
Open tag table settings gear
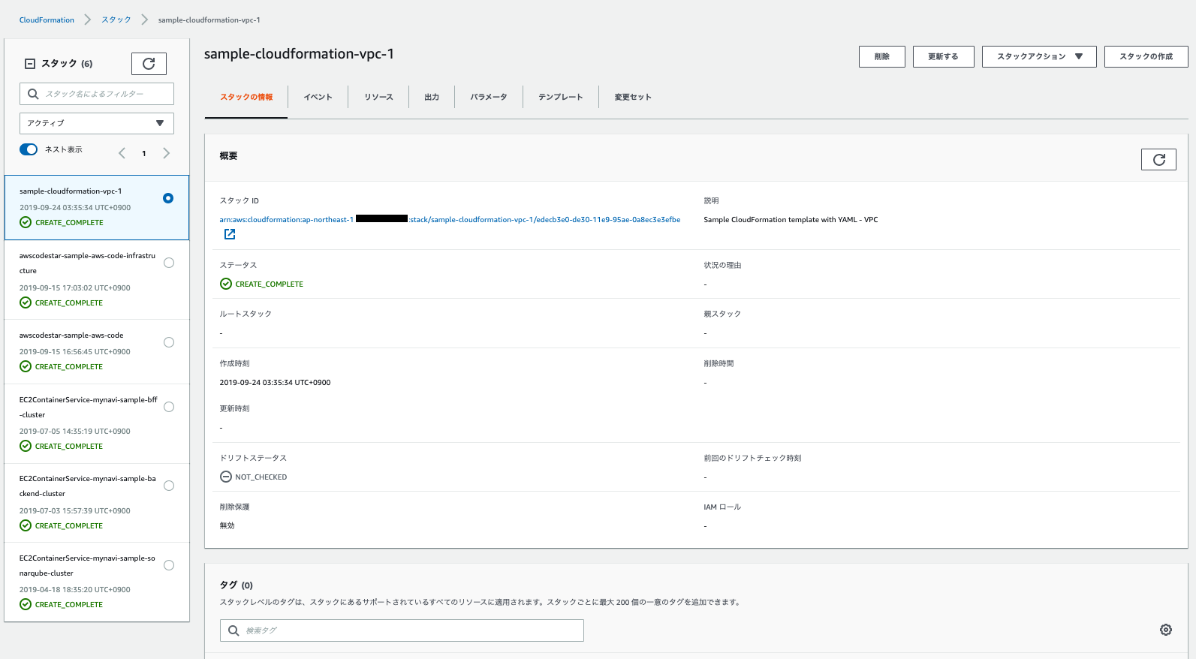click(x=1166, y=630)
